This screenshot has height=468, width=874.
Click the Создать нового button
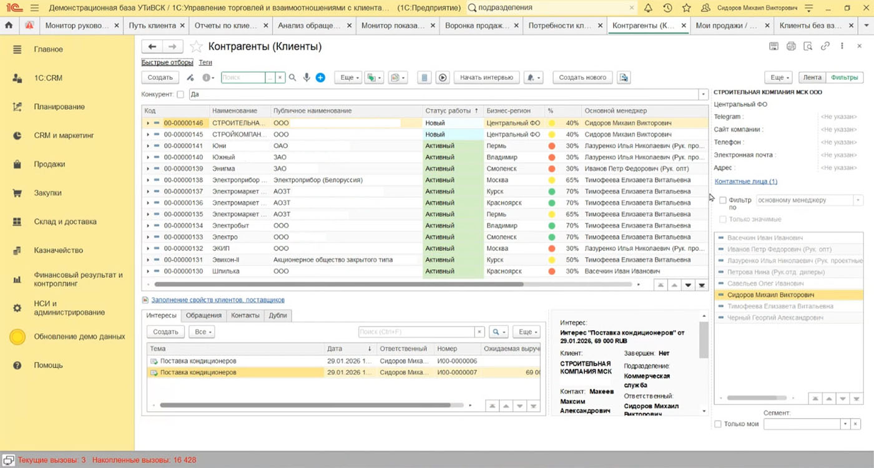click(x=582, y=77)
